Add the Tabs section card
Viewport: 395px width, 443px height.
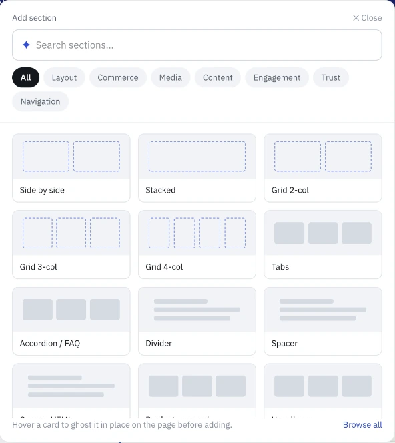click(323, 244)
